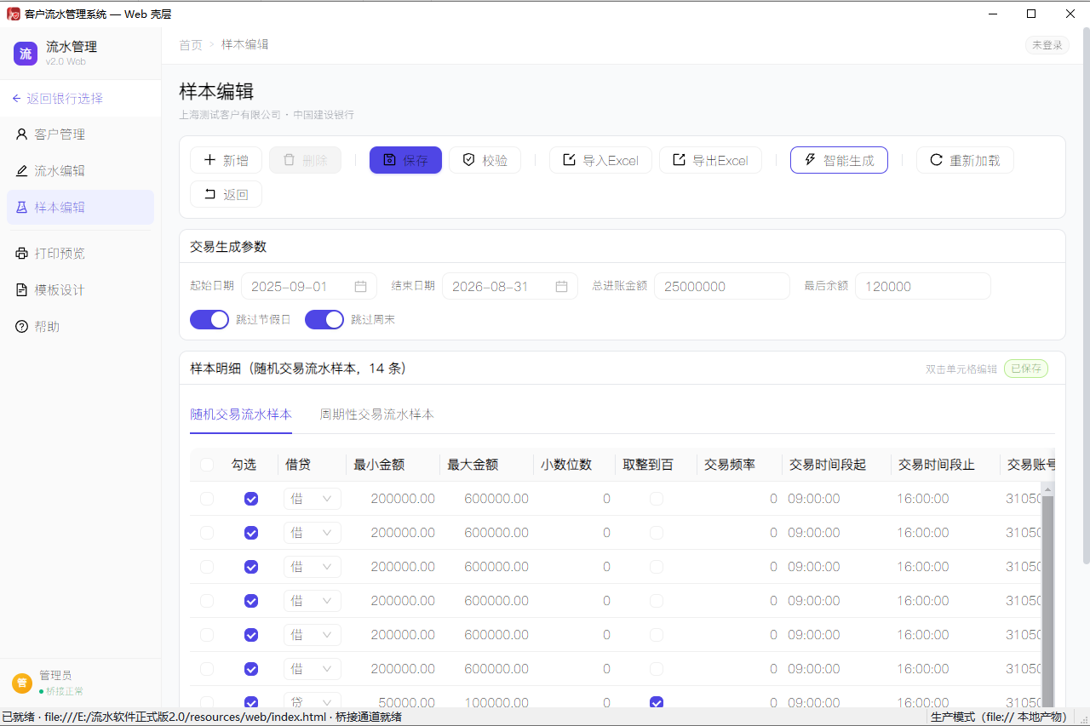Open 借贷 dropdown in first row
Image resolution: width=1090 pixels, height=726 pixels.
pyautogui.click(x=313, y=499)
